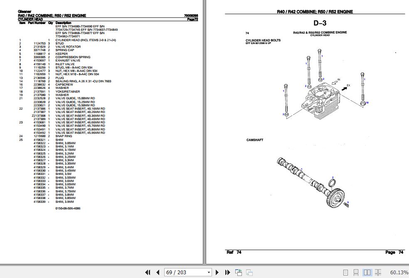
Task: Go back one page
Action: point(157,272)
